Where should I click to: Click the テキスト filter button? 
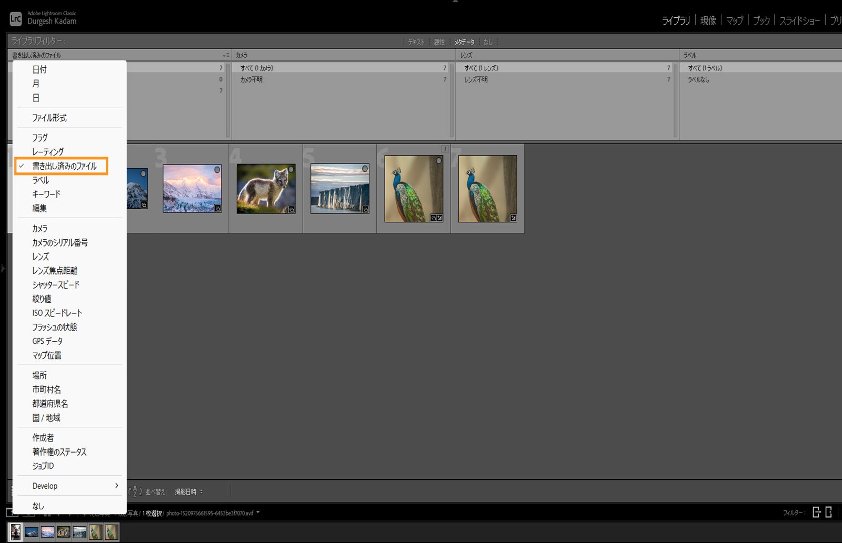coord(416,42)
